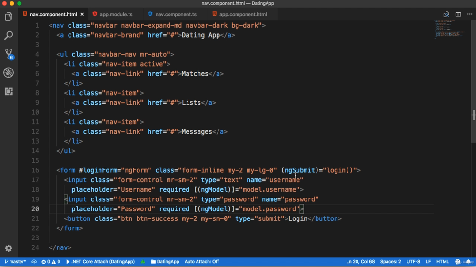Open Source Control with 6 changes
This screenshot has height=267, width=476.
coord(9,54)
